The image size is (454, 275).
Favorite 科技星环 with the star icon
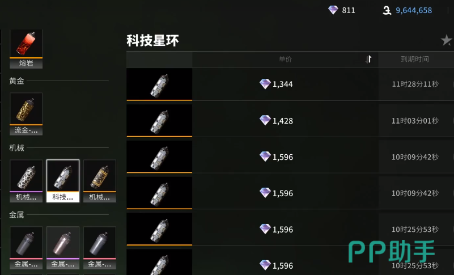(446, 40)
